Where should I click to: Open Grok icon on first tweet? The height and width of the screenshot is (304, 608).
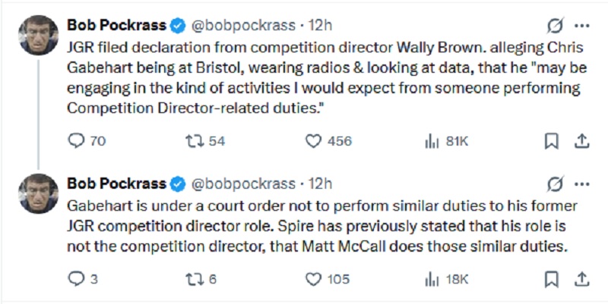pos(556,25)
